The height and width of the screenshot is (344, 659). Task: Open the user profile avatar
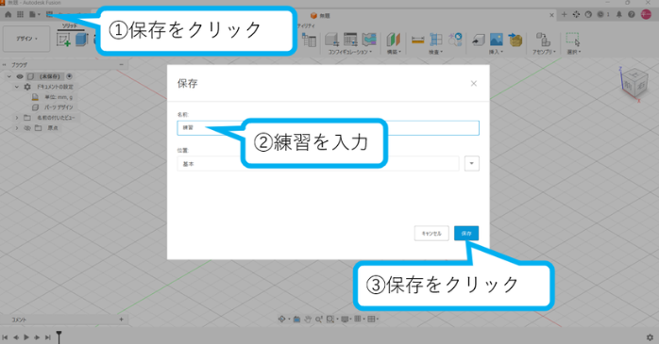point(646,15)
